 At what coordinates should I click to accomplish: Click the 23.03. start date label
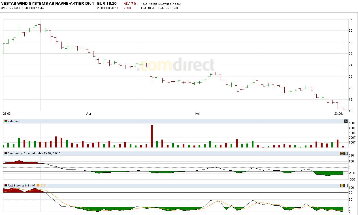click(7, 114)
